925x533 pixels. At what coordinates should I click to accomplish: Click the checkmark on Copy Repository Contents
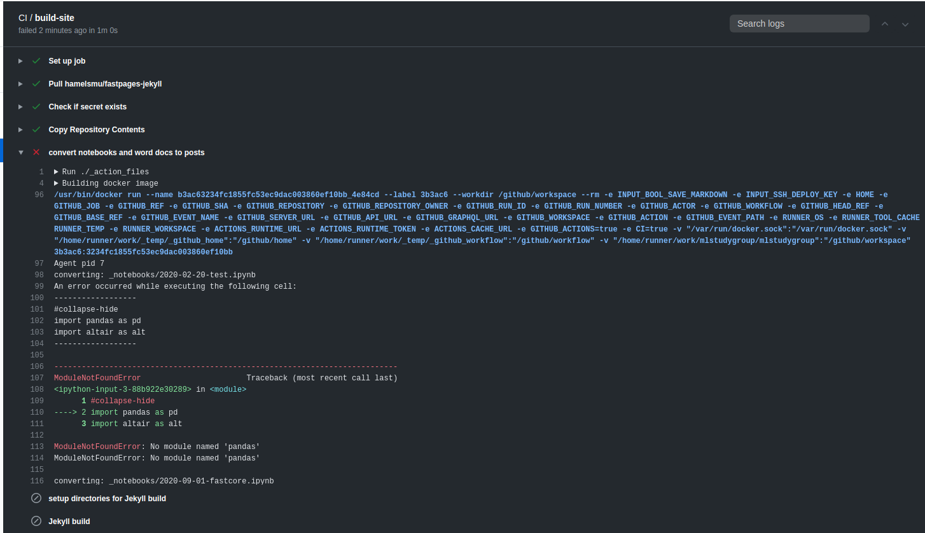[x=36, y=129]
